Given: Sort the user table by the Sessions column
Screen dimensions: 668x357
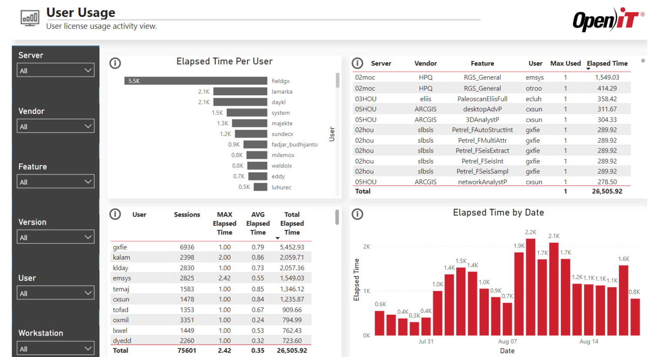Looking at the screenshot, I should 187,214.
